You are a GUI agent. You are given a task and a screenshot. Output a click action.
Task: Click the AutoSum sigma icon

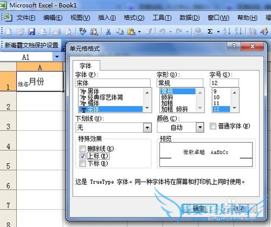(210, 32)
